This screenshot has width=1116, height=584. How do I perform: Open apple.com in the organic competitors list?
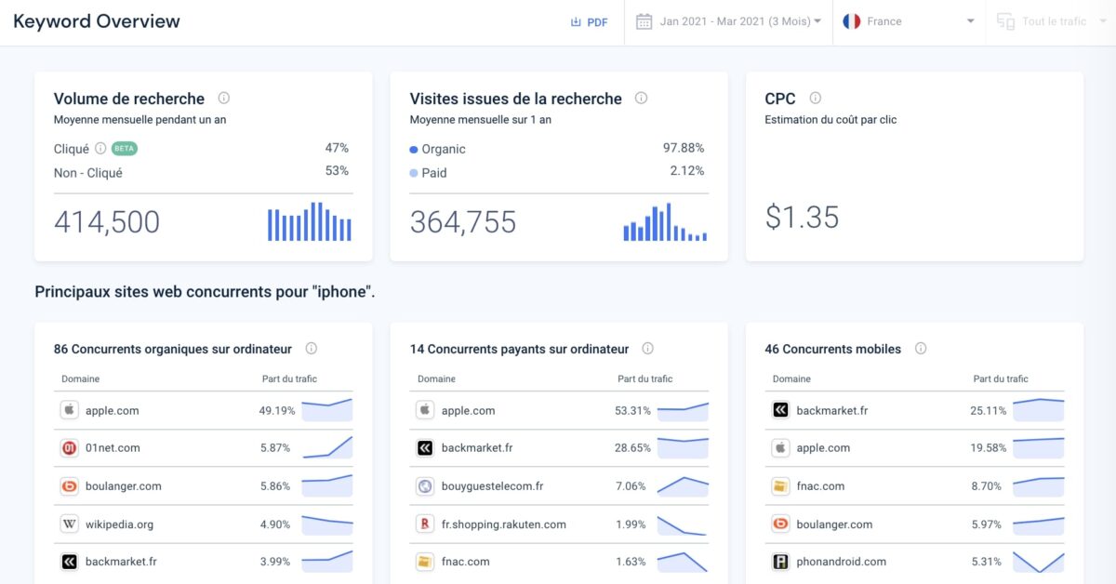112,410
